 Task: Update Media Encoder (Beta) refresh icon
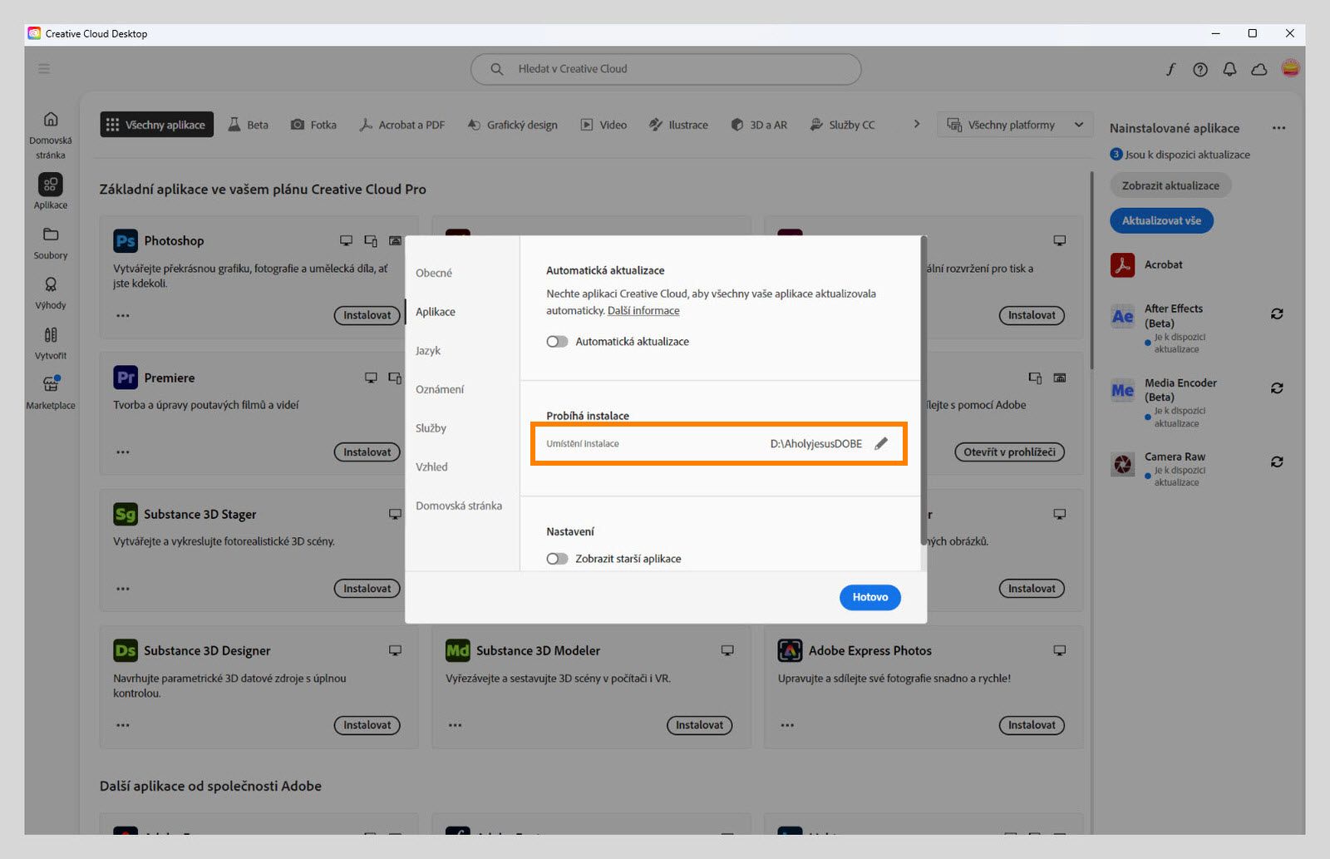(x=1277, y=388)
